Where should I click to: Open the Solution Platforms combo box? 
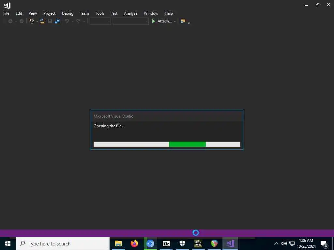point(130,21)
